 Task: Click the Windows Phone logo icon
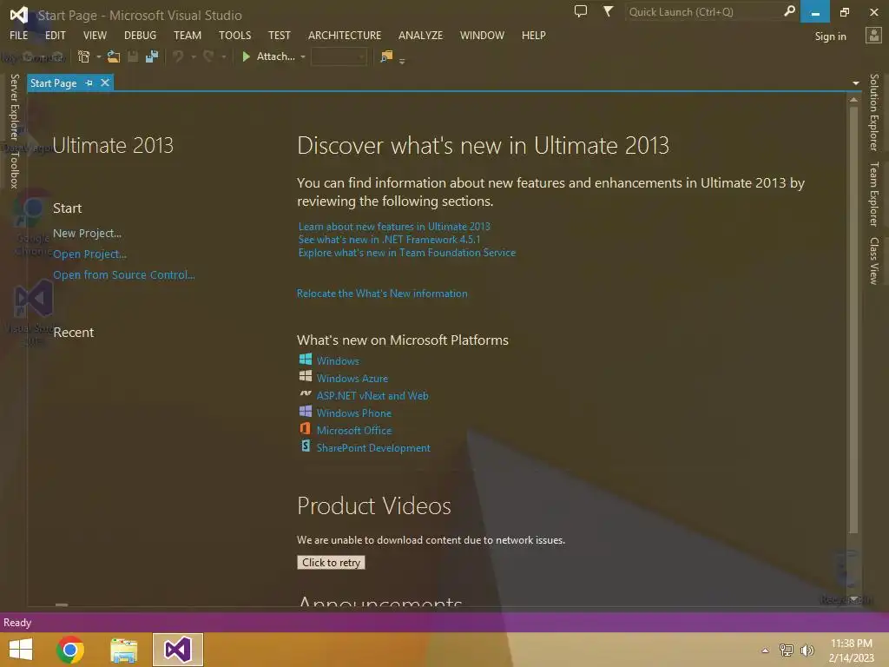click(305, 411)
